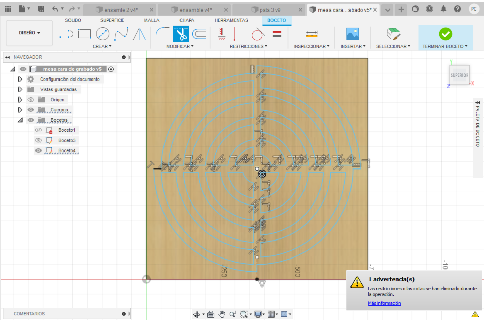
Task: Expand the Vistas guardadas node
Action: (x=20, y=89)
